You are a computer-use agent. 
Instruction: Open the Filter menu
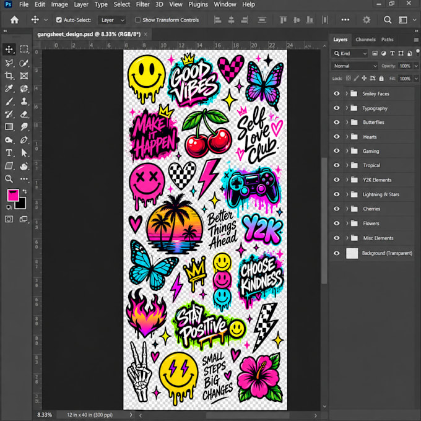coord(142,4)
